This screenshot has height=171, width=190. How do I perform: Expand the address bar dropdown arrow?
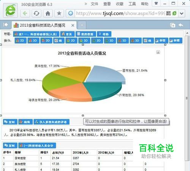pyautogui.click(x=182, y=13)
